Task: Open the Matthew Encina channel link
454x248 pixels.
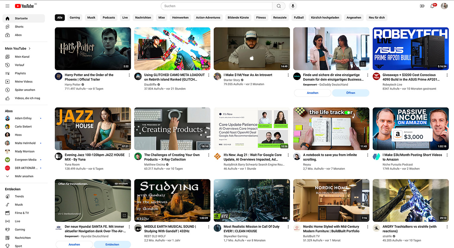Action: pyautogui.click(x=154, y=165)
